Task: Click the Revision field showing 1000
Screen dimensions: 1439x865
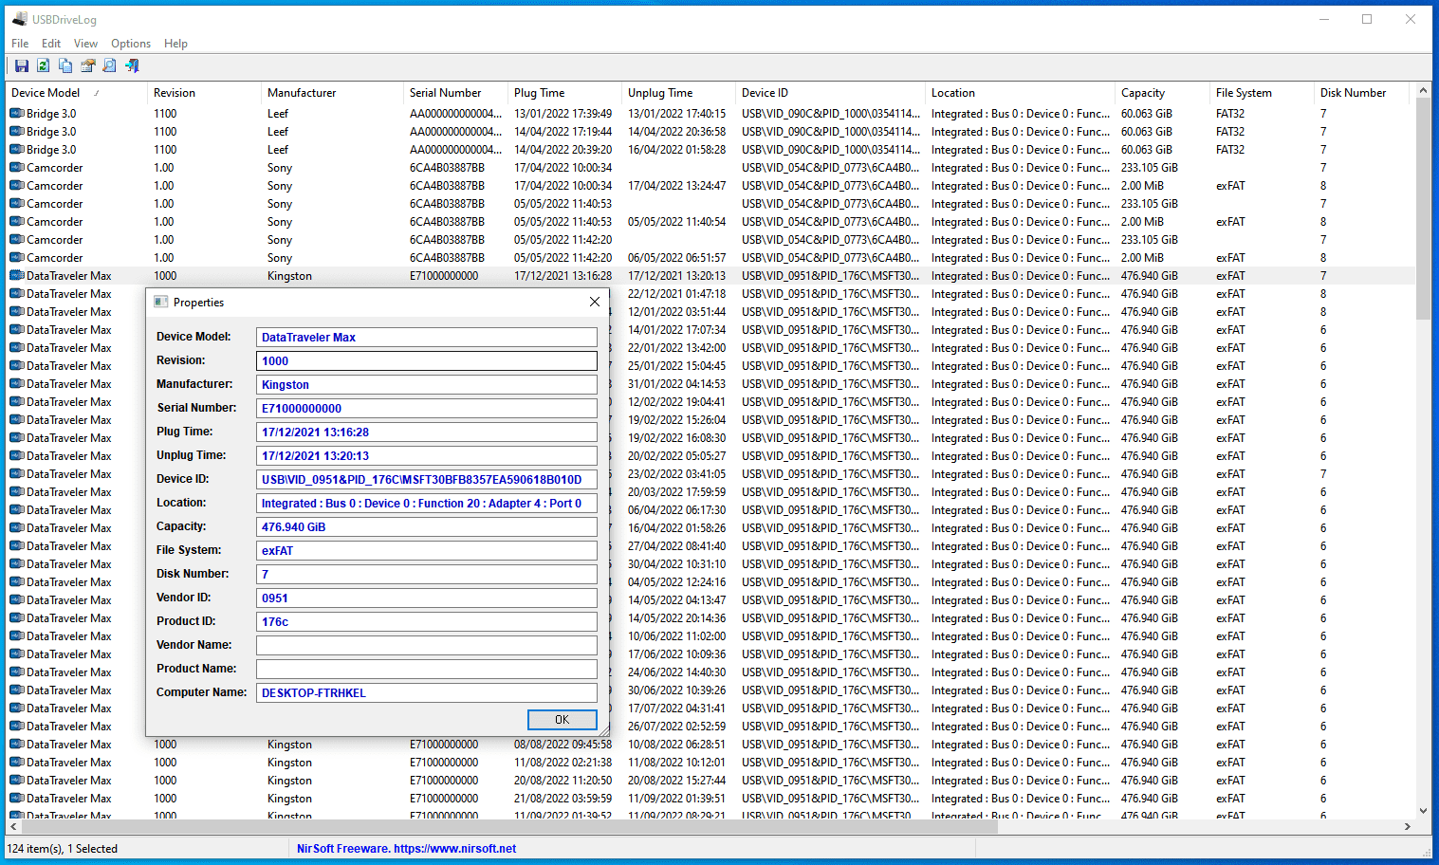Action: pyautogui.click(x=427, y=361)
